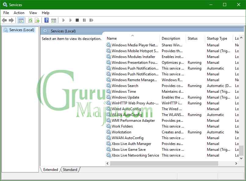This screenshot has width=246, height=181.
Task: Open the Help menu
Action: (45, 13)
